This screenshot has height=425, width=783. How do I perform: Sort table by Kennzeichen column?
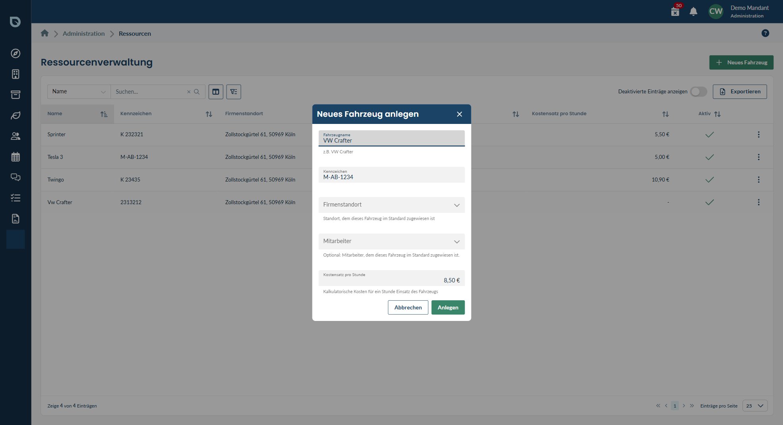point(209,114)
